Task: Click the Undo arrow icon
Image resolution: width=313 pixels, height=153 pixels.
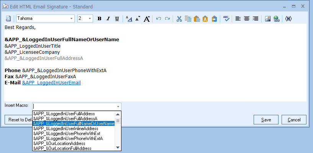Action: click(159, 19)
